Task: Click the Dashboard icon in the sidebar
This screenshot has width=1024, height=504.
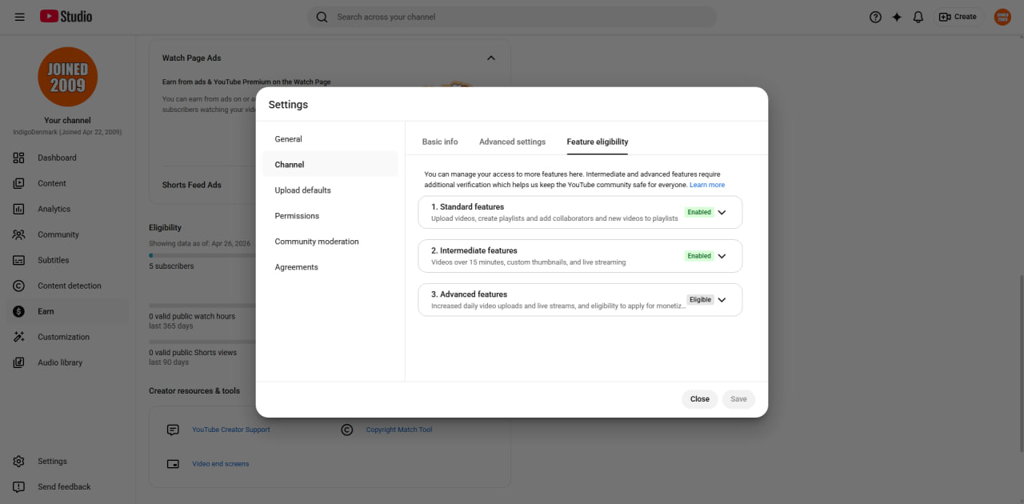Action: (x=19, y=158)
